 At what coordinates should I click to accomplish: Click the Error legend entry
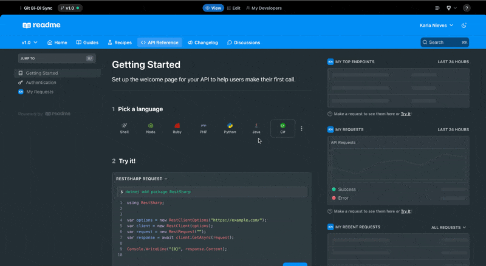(x=340, y=198)
